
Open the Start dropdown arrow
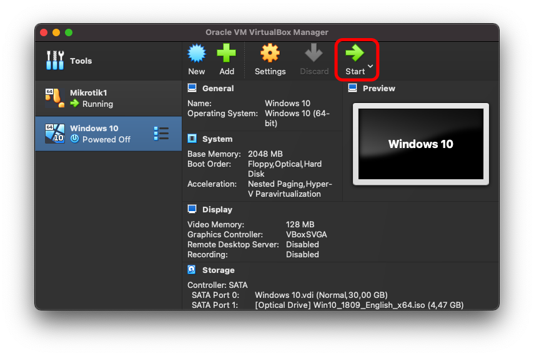coord(370,66)
